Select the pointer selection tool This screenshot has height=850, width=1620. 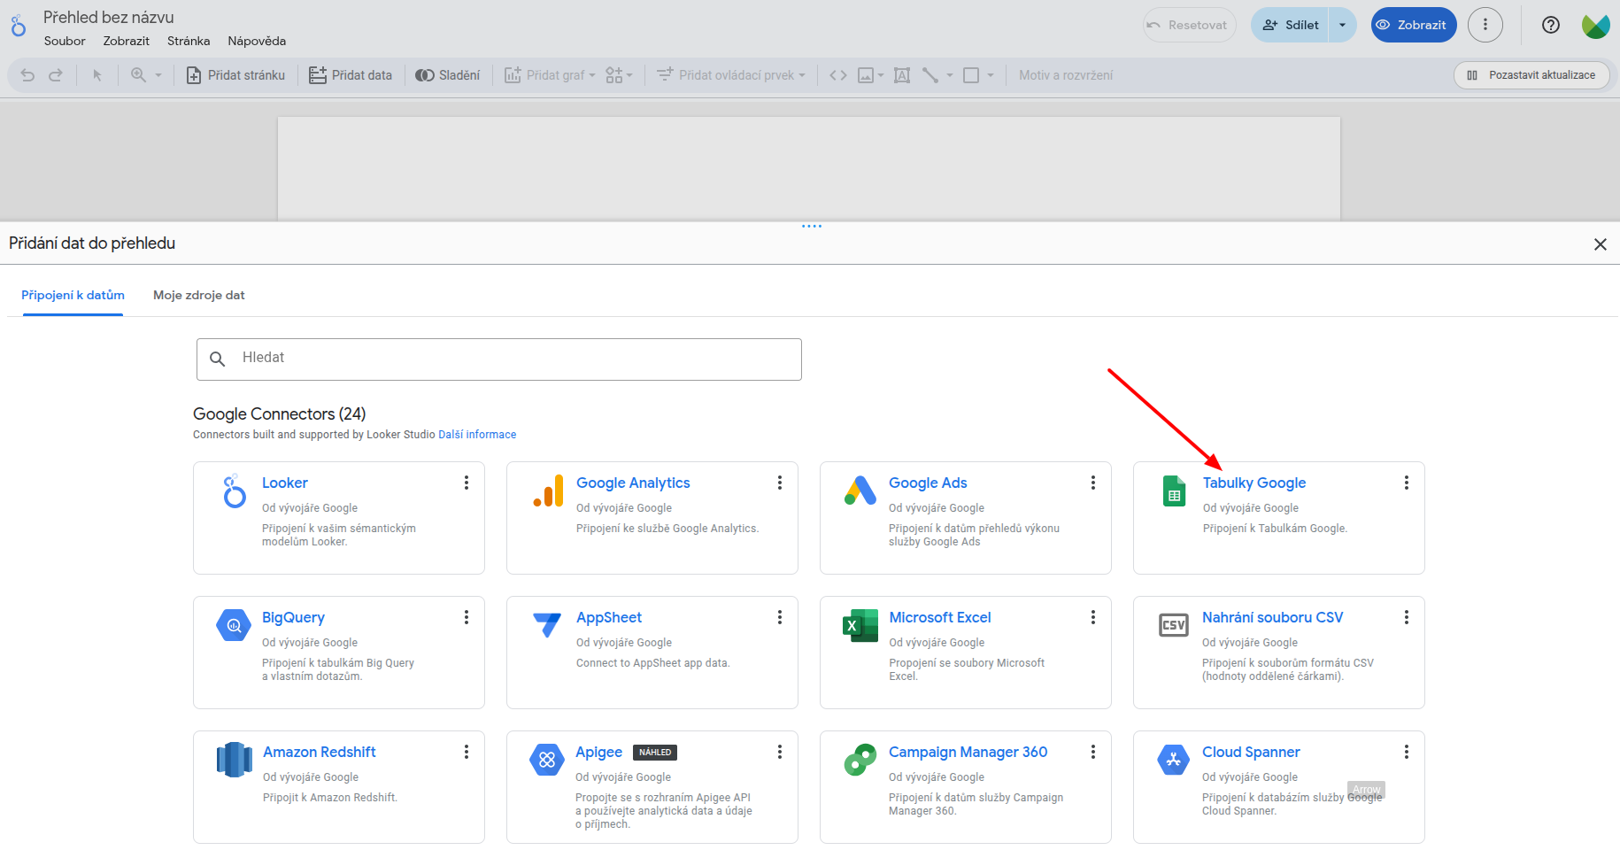pyautogui.click(x=97, y=75)
